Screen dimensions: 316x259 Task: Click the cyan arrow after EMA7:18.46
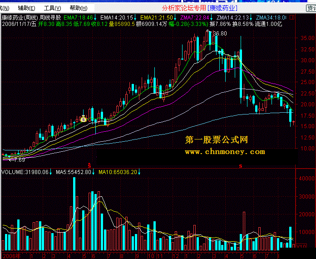(95, 18)
